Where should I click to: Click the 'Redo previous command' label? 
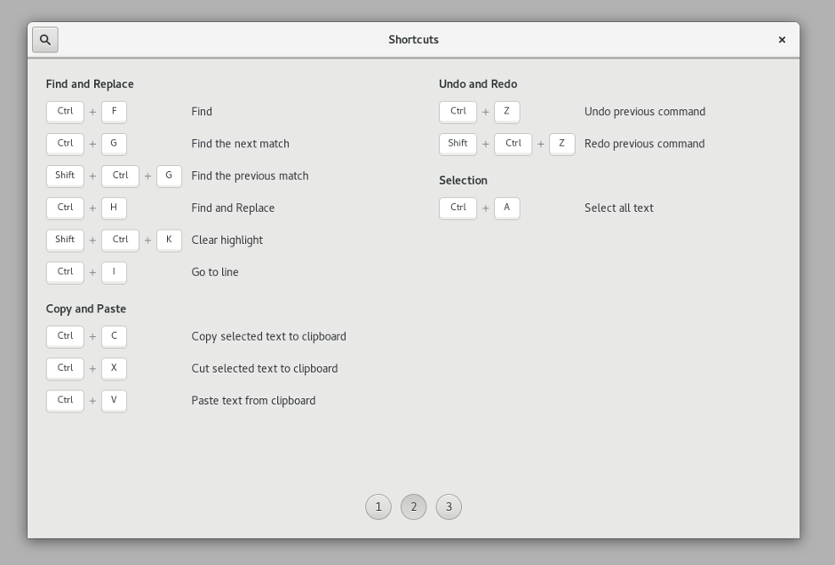[x=644, y=144]
